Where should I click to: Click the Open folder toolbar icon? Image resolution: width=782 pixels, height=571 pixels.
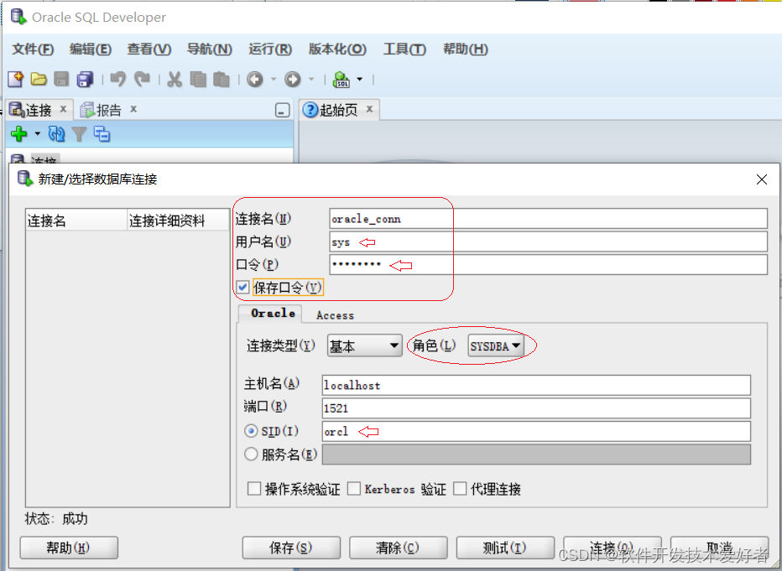pos(39,79)
